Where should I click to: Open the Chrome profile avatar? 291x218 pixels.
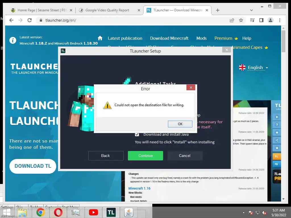[x=271, y=20]
